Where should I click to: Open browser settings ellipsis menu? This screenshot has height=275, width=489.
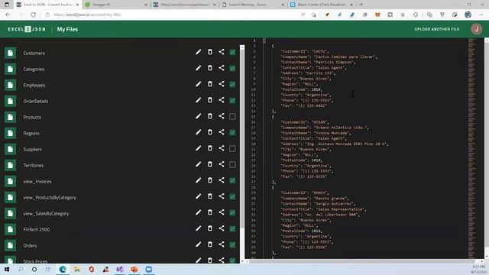click(x=481, y=15)
